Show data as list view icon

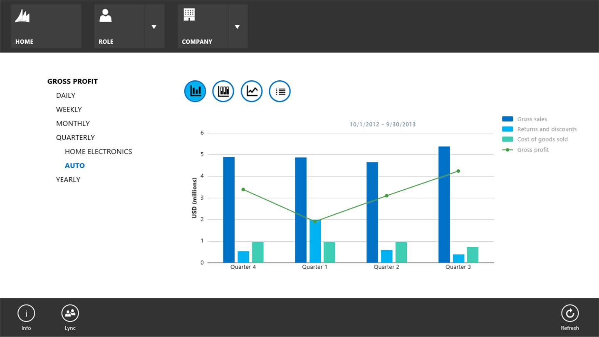(x=280, y=91)
